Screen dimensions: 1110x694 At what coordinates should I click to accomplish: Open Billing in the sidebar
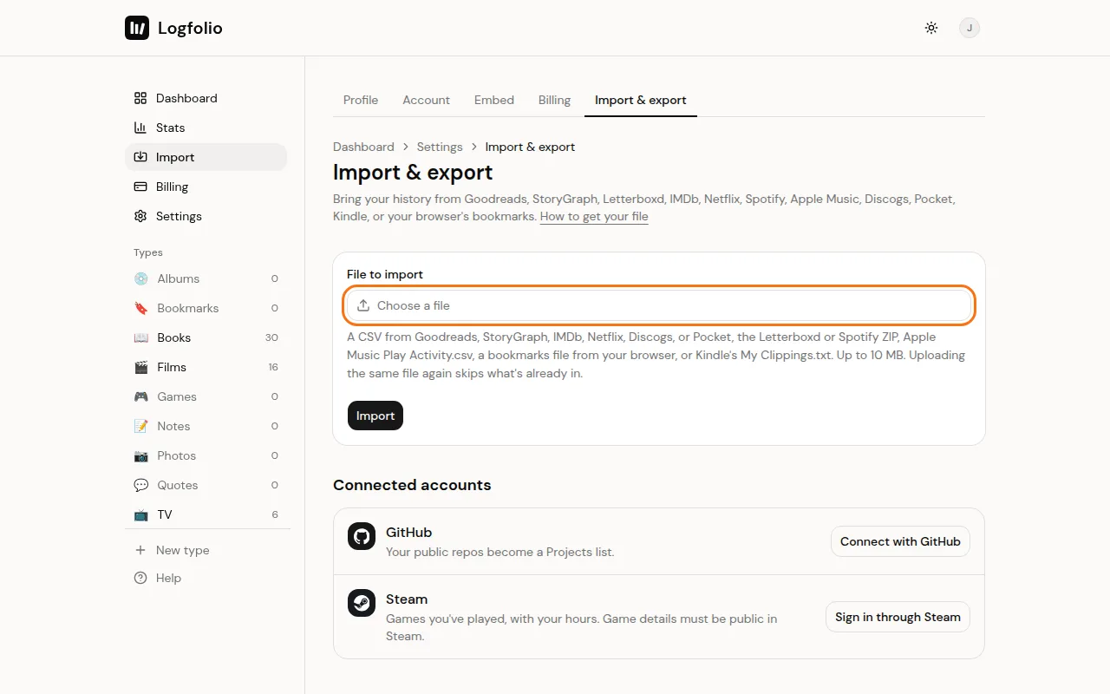[x=206, y=187]
